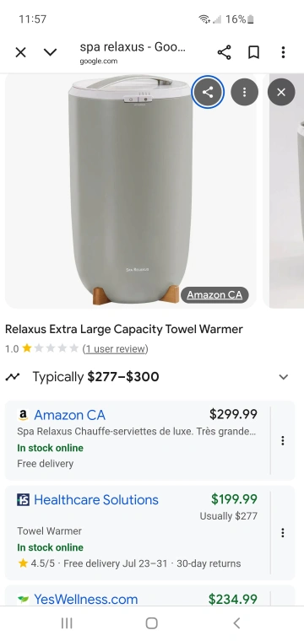Close the browser tab with the X icon
Screen dimensions: 304x641
tap(20, 52)
